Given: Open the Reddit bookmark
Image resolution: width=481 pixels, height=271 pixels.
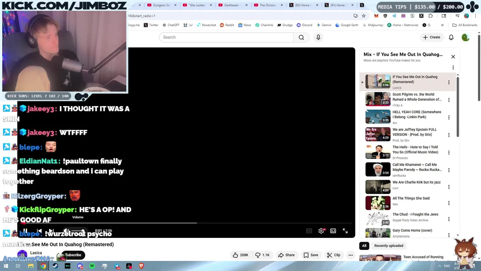Looking at the screenshot, I should tap(227, 25).
